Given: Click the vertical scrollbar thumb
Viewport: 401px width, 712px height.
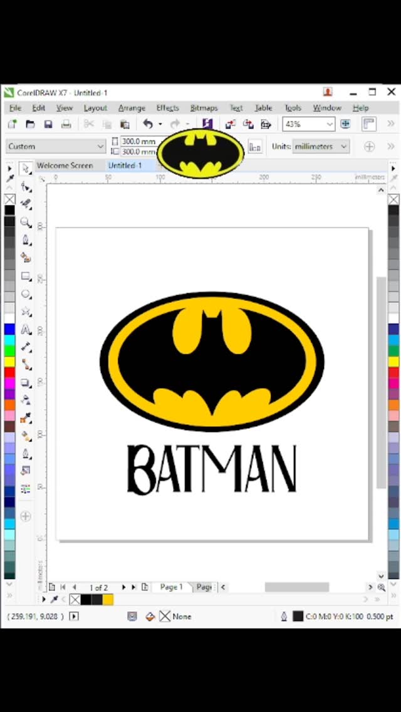Looking at the screenshot, I should click(382, 382).
